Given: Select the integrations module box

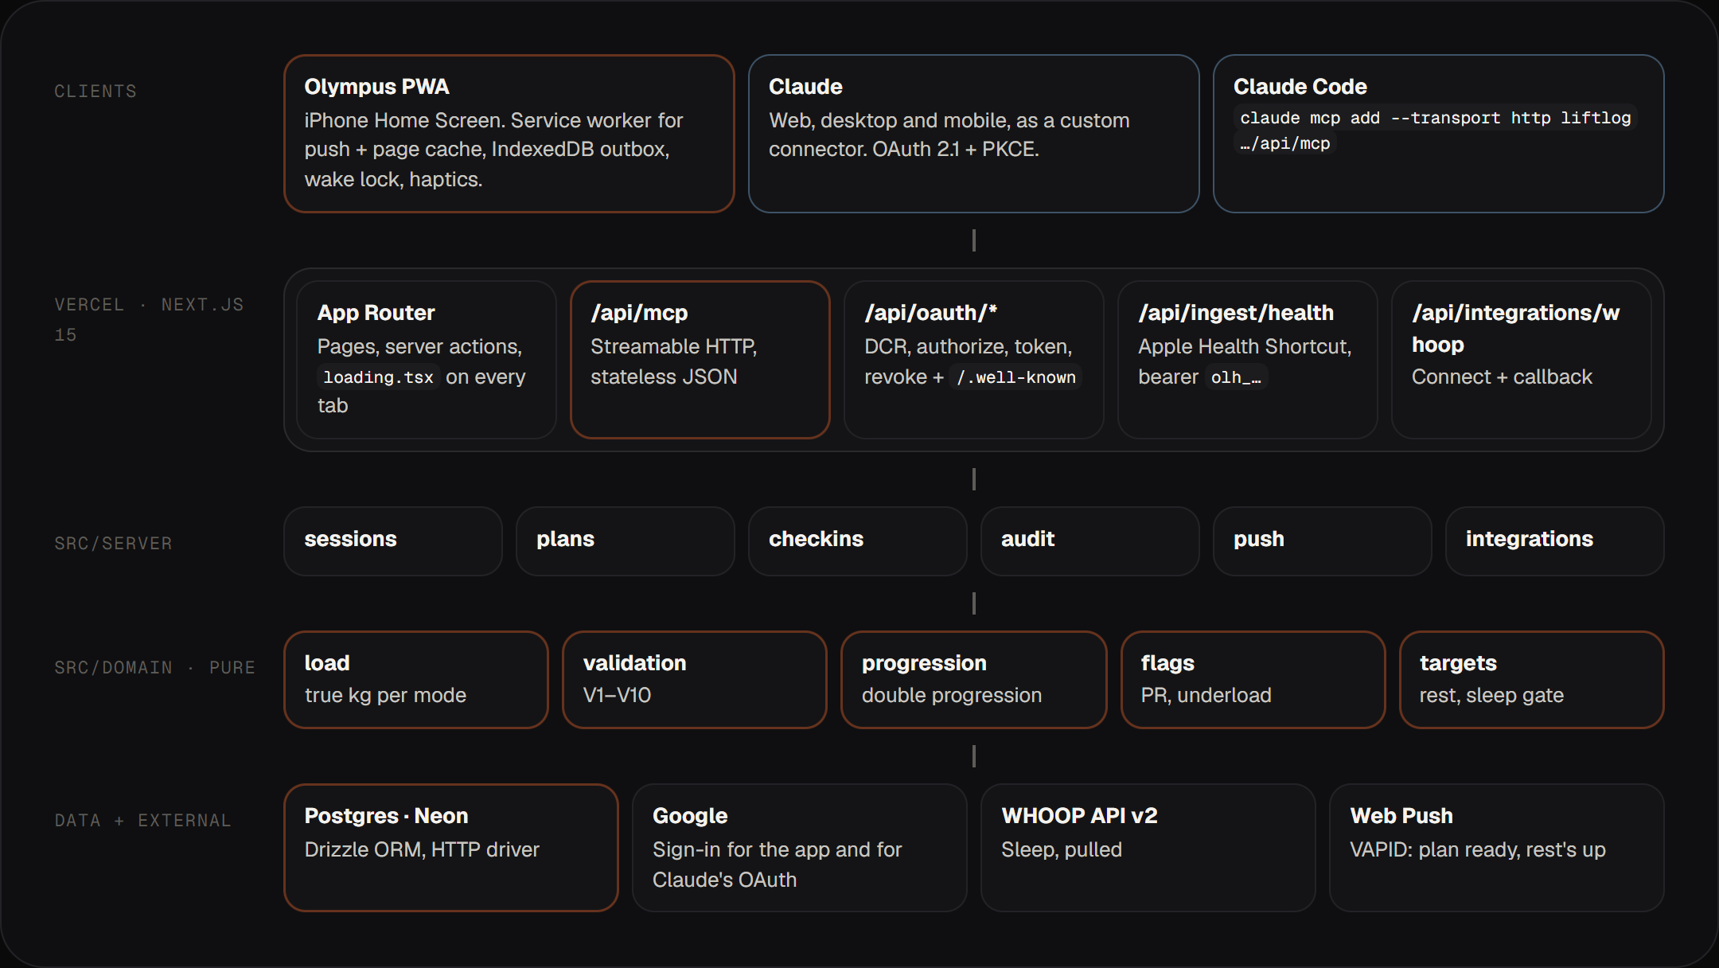Looking at the screenshot, I should [x=1555, y=541].
